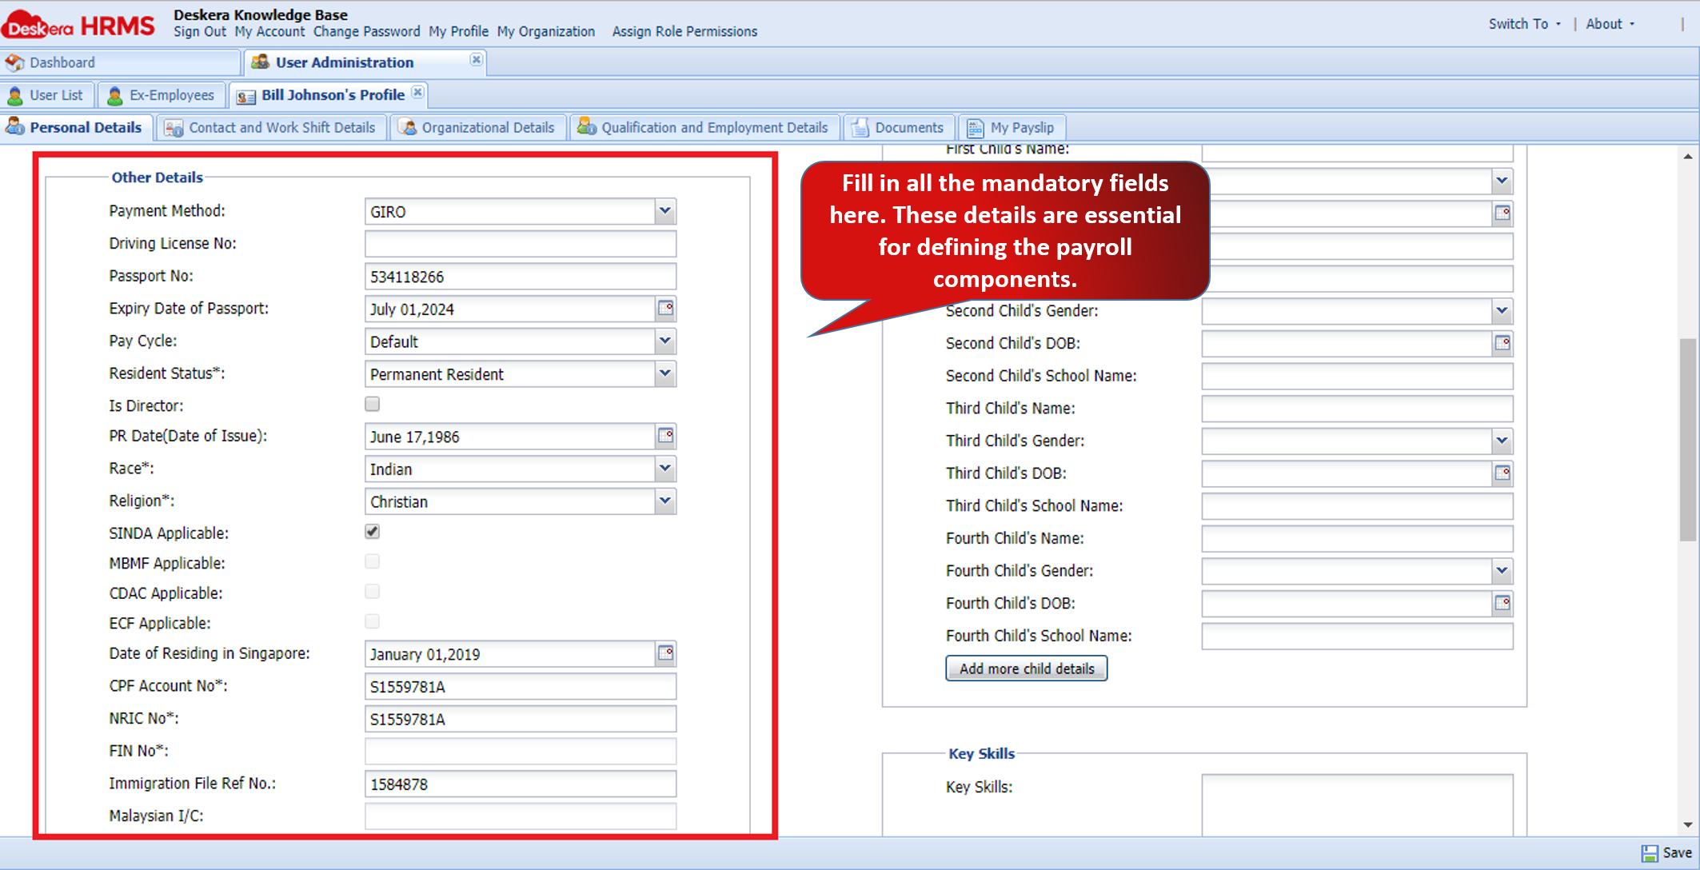Click the Sign Out link
The width and height of the screenshot is (1700, 870).
coord(200,31)
